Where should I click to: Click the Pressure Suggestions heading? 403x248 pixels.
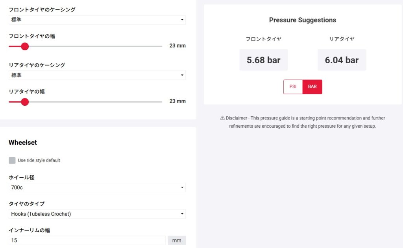302,20
